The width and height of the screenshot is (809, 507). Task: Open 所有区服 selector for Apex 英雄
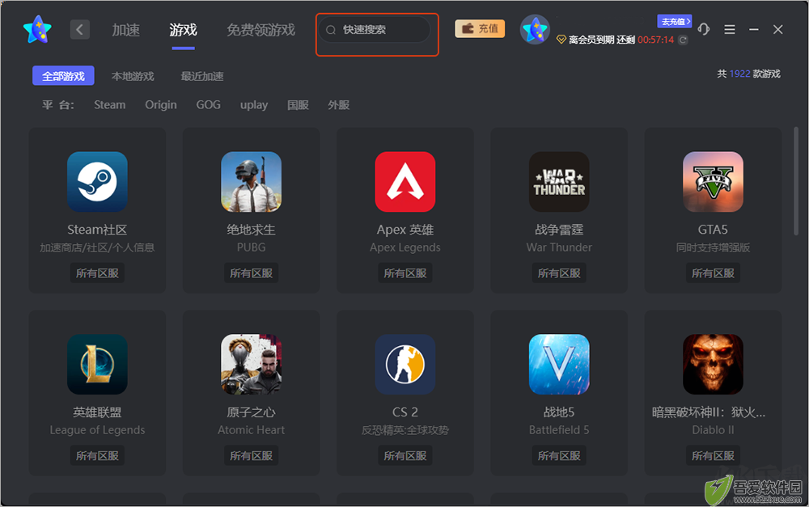(x=405, y=273)
